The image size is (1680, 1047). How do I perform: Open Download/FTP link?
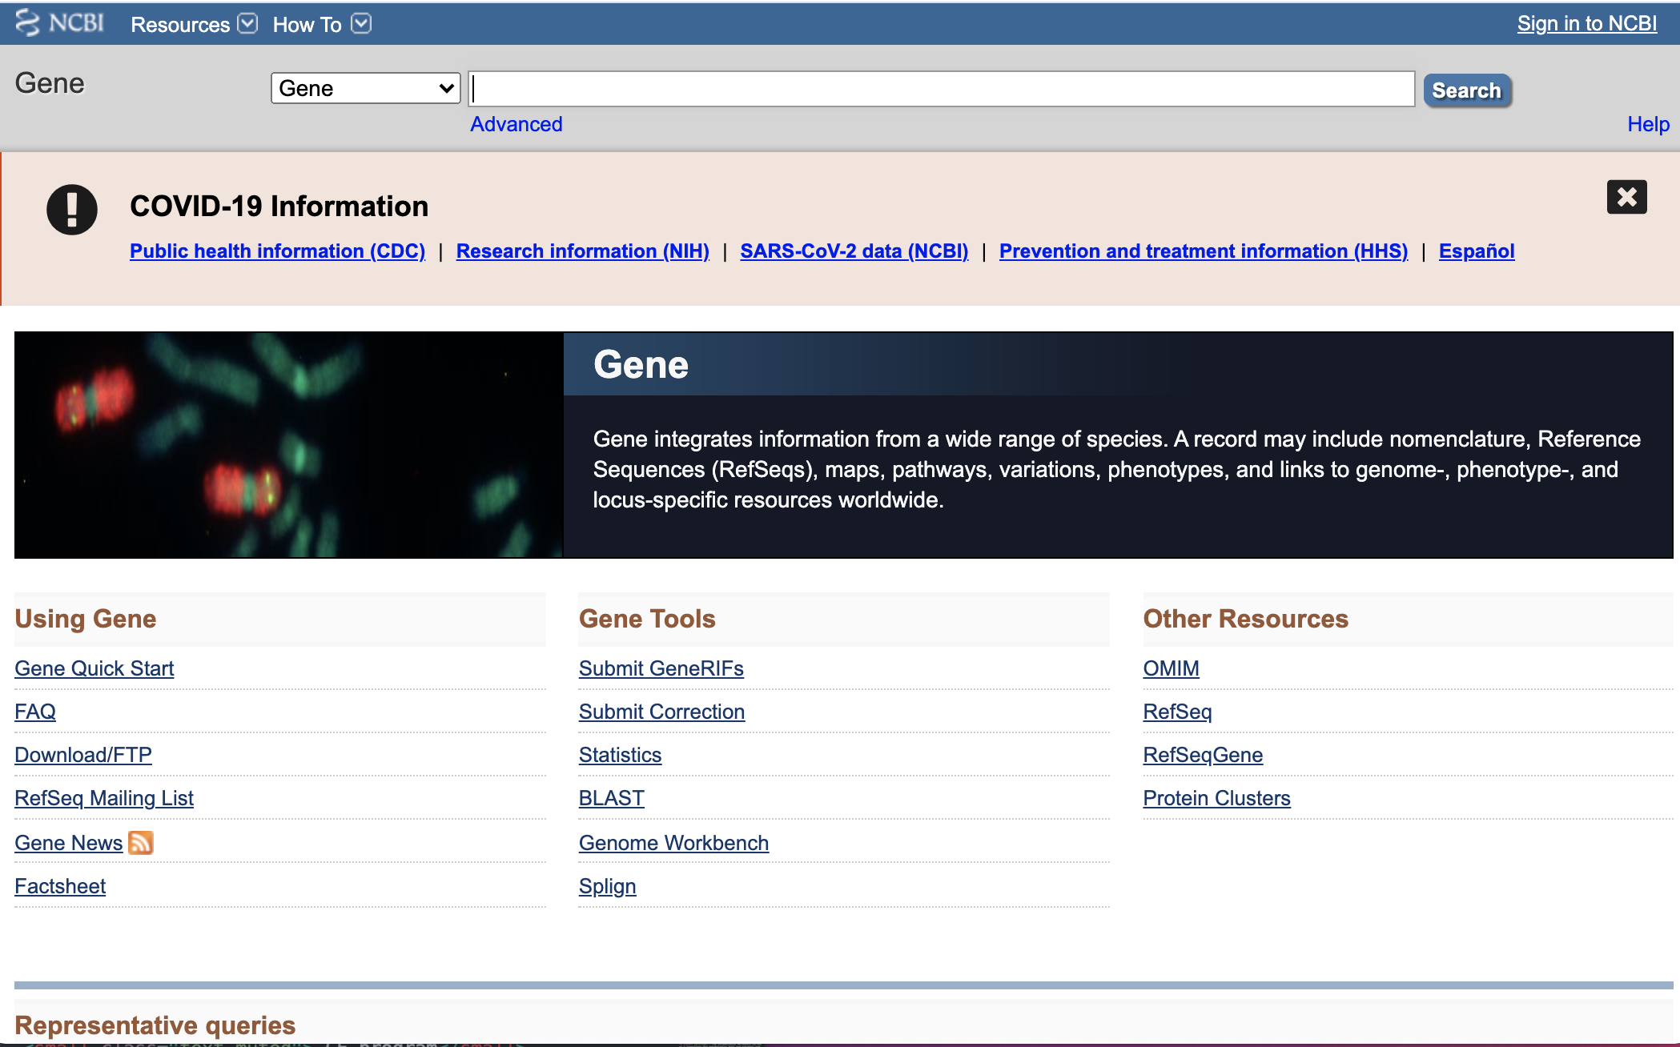(83, 755)
